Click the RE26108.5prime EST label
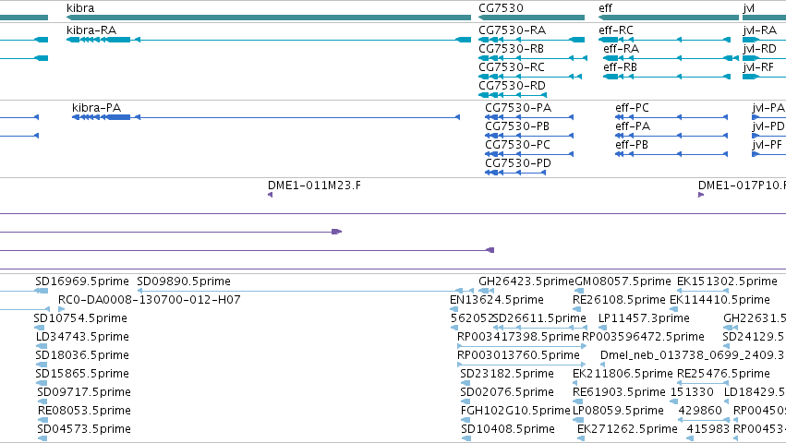Screen dimensions: 786x443 (x=619, y=300)
